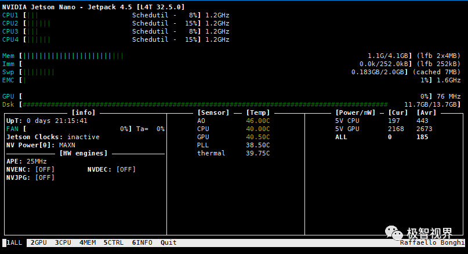Click the [HW engines] header
Viewport: 468px width, 254px height.
coord(84,153)
